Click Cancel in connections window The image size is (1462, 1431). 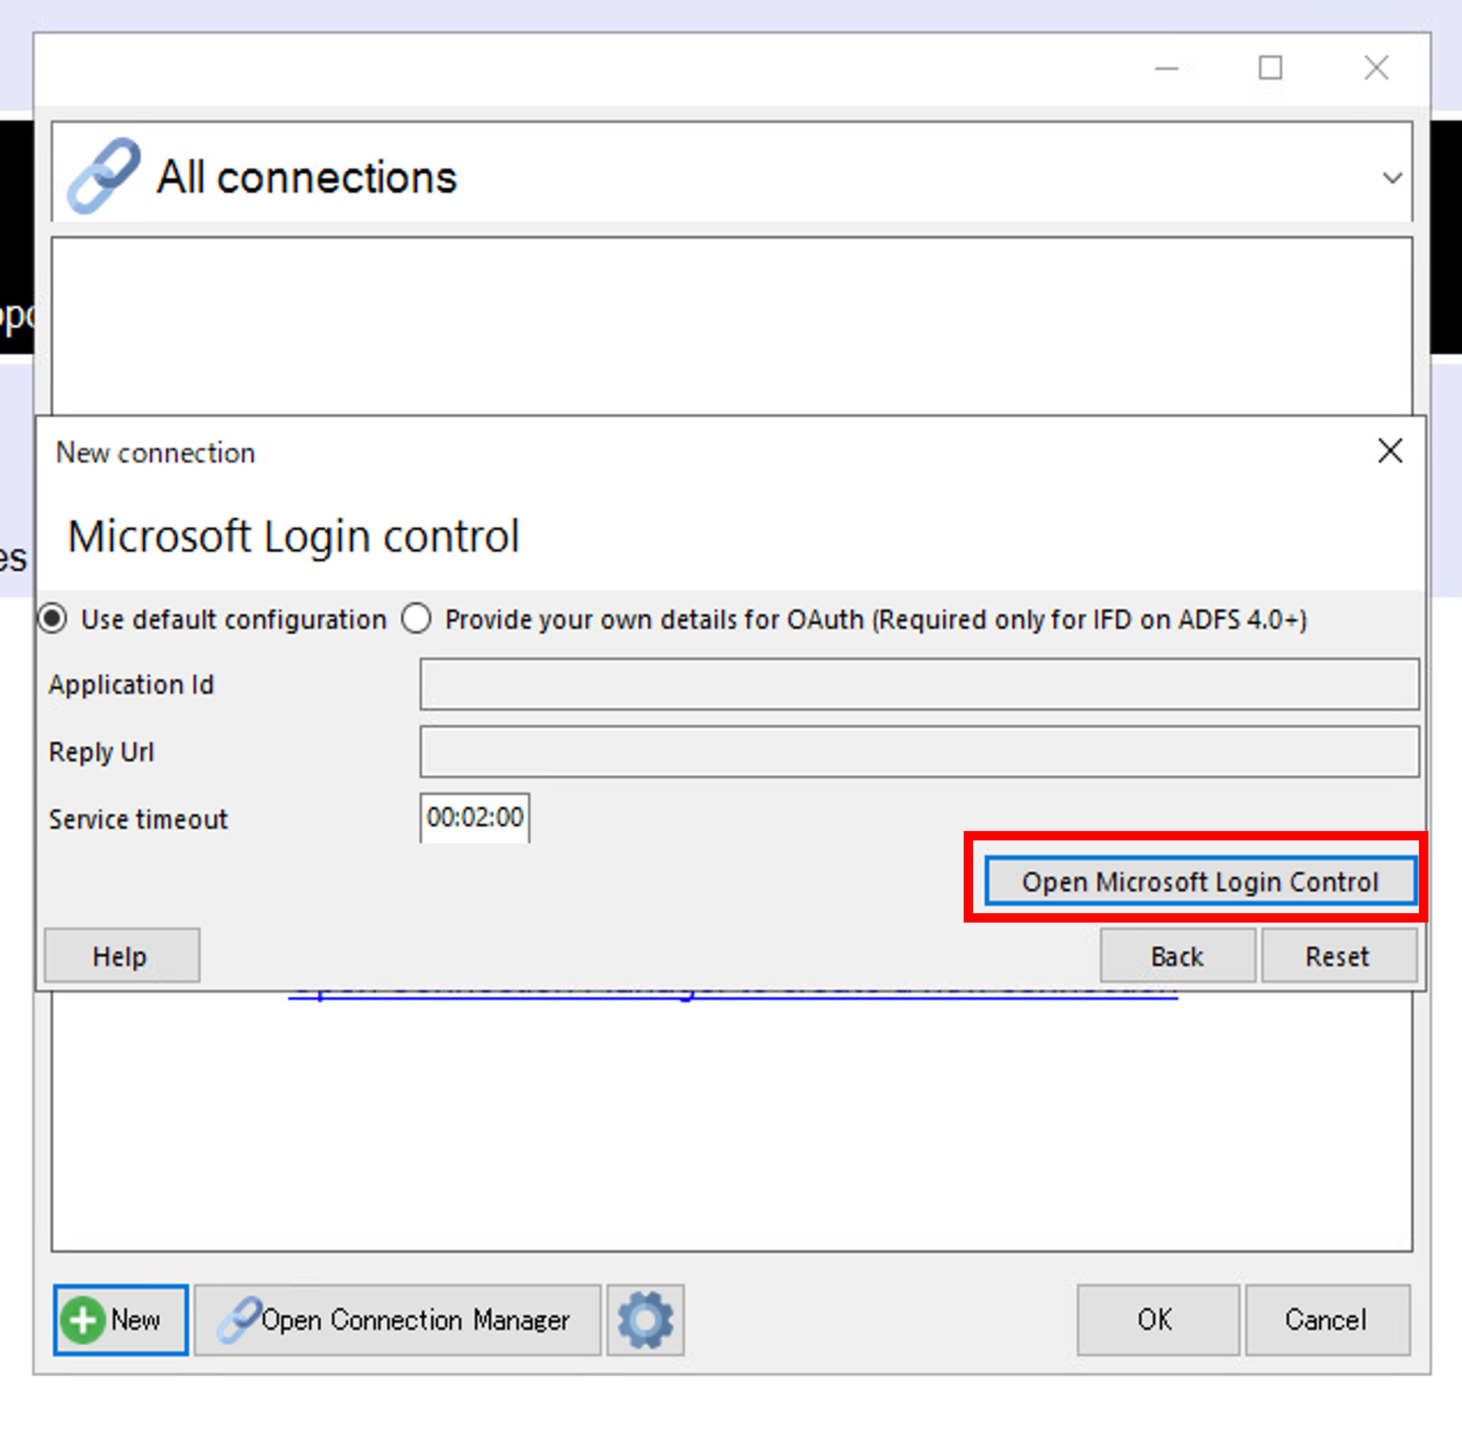point(1327,1320)
